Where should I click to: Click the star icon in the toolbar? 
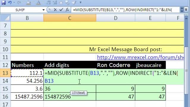(61, 3)
